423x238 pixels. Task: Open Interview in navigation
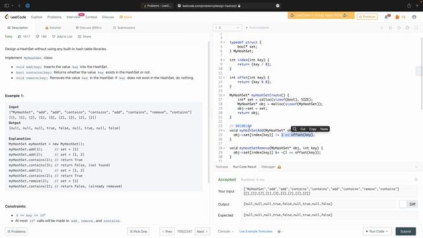pos(73,17)
